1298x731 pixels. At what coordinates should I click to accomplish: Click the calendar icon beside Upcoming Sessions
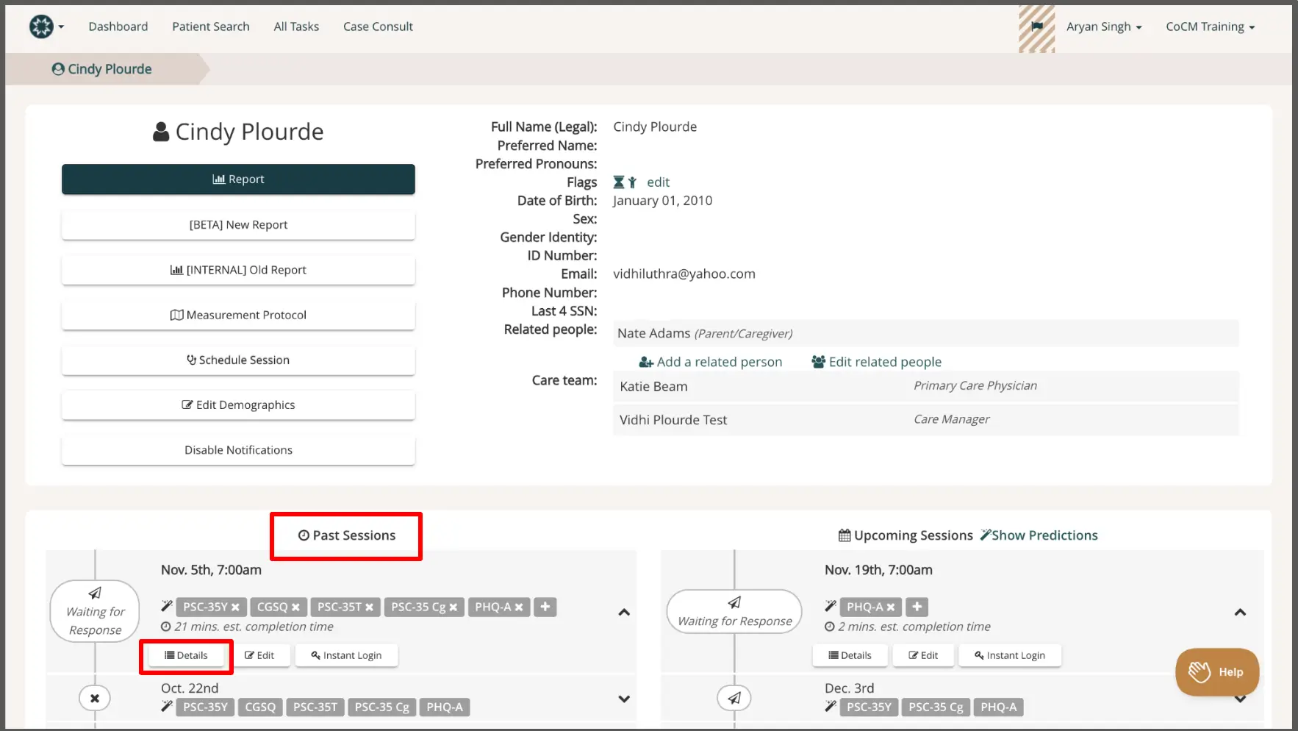pos(846,535)
